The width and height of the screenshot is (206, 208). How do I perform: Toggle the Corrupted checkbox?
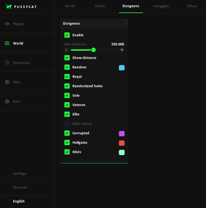(67, 133)
